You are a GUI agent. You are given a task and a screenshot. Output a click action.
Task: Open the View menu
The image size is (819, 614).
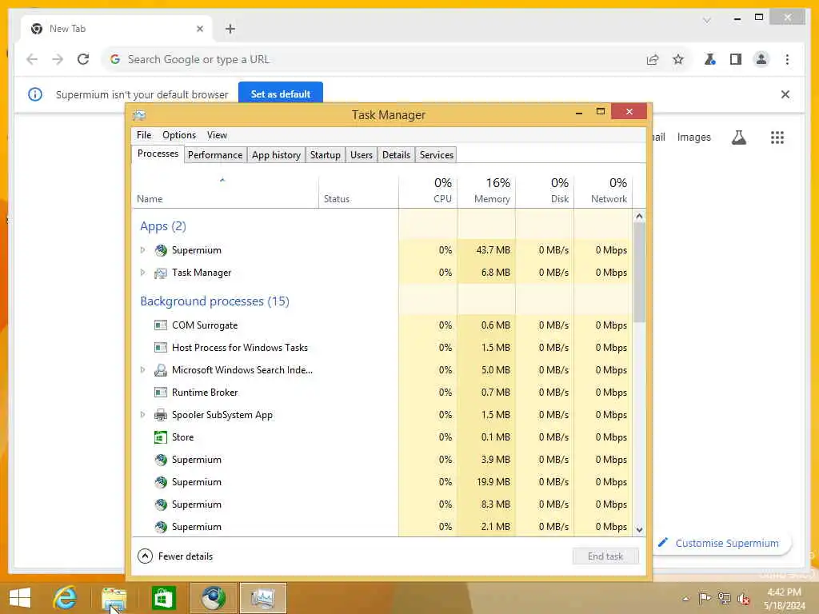pyautogui.click(x=217, y=135)
